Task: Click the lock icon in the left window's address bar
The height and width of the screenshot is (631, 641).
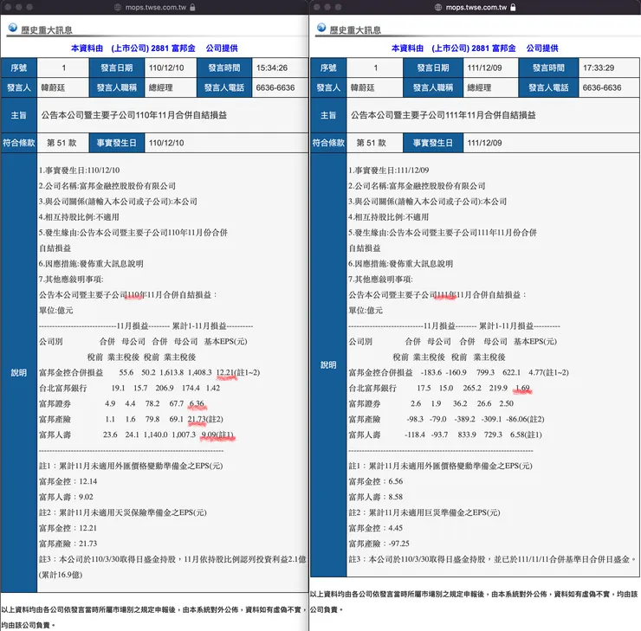Action: coord(192,7)
